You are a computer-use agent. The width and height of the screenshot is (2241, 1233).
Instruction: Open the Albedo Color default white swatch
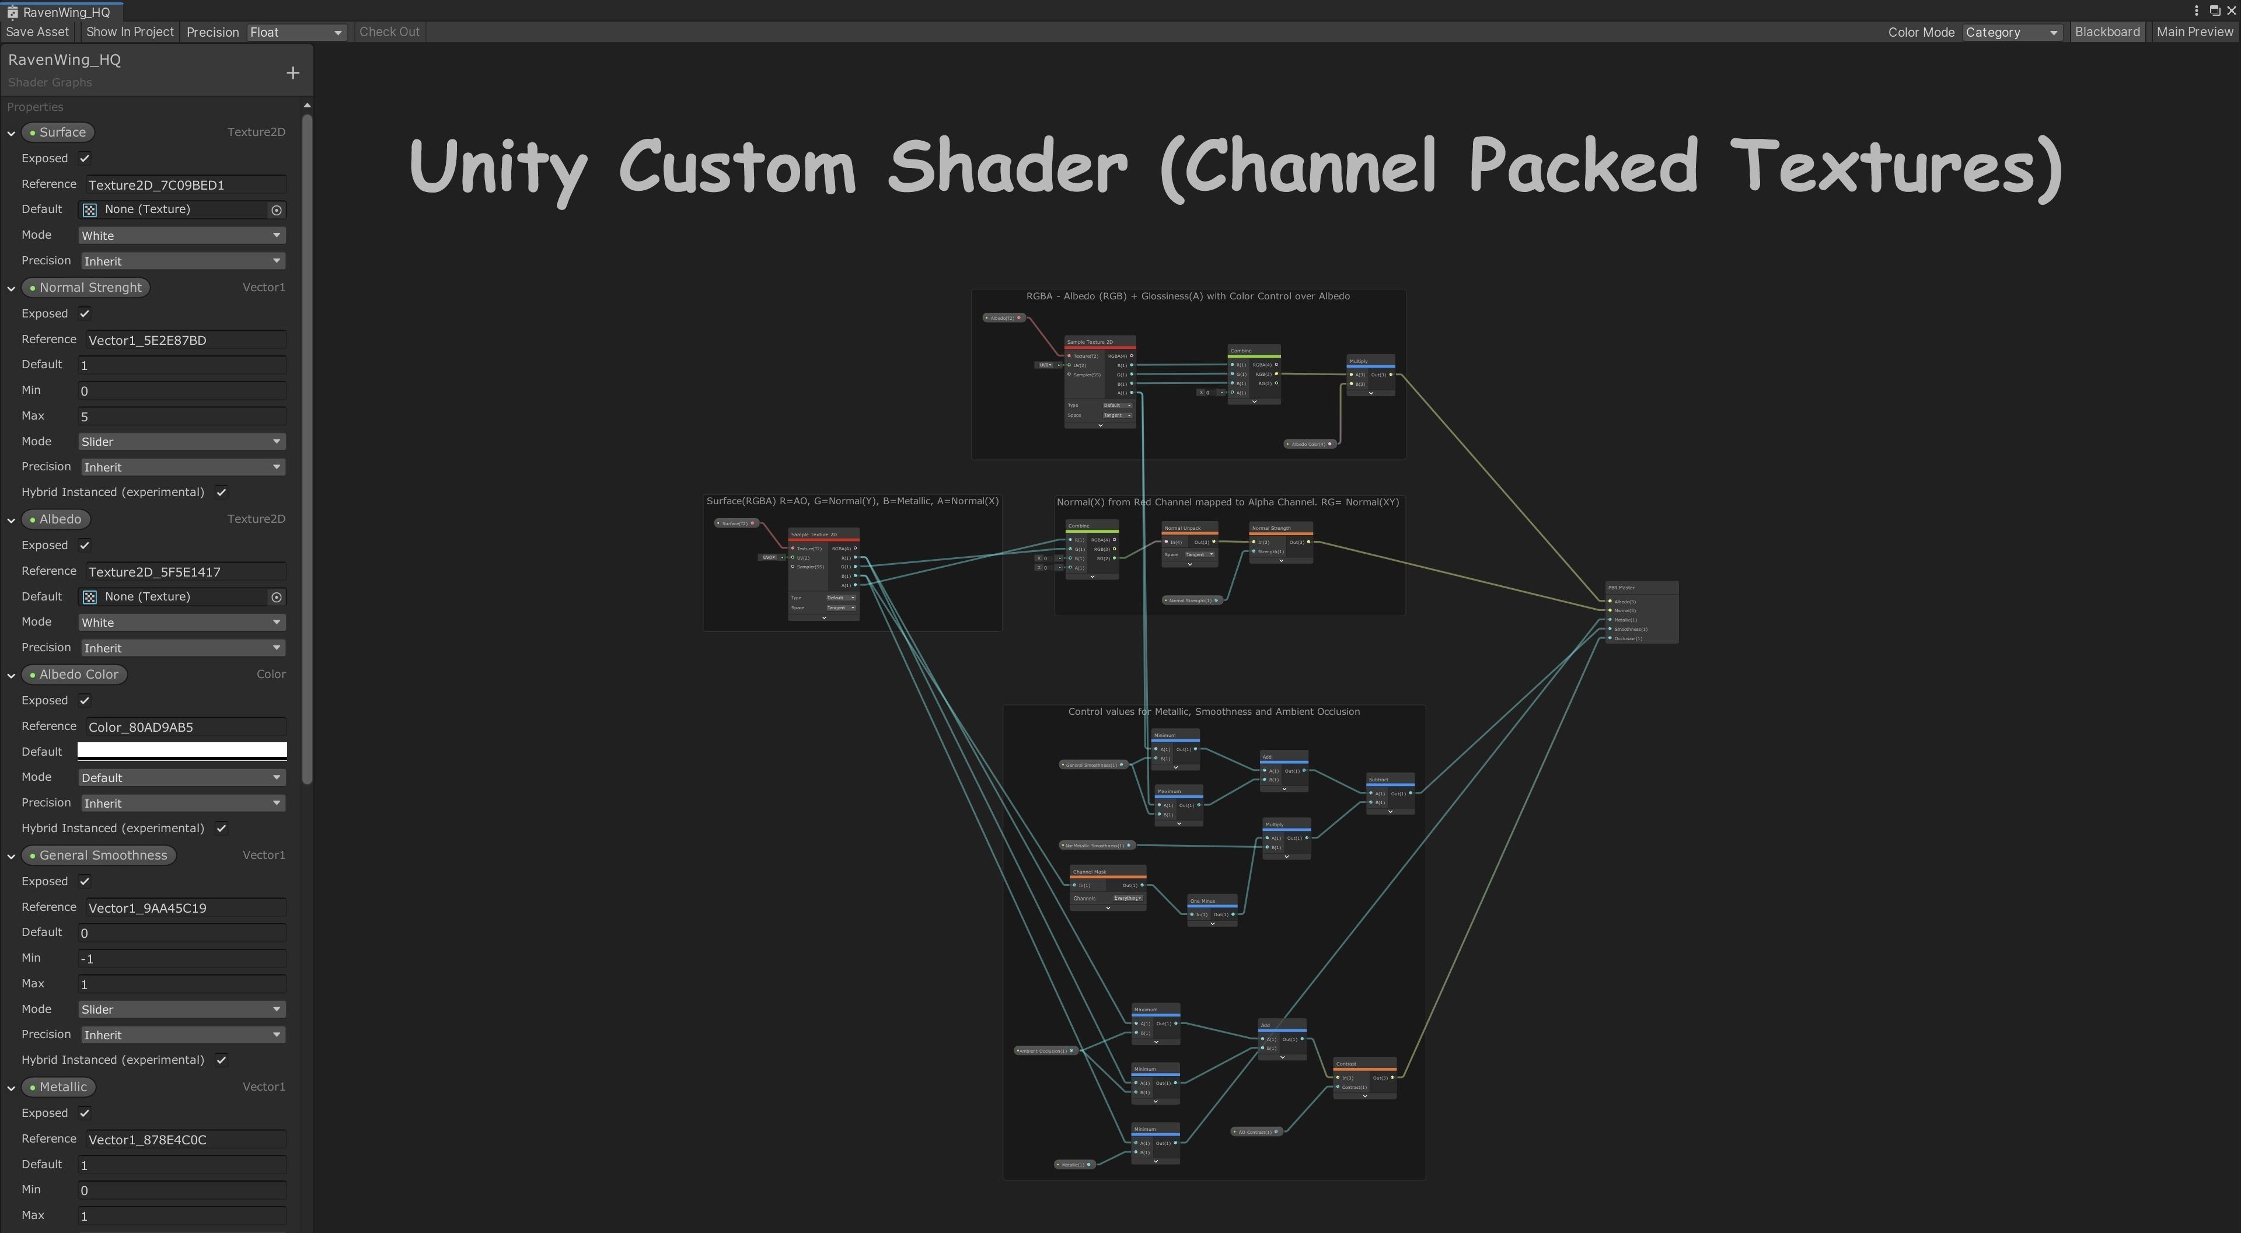click(x=182, y=750)
